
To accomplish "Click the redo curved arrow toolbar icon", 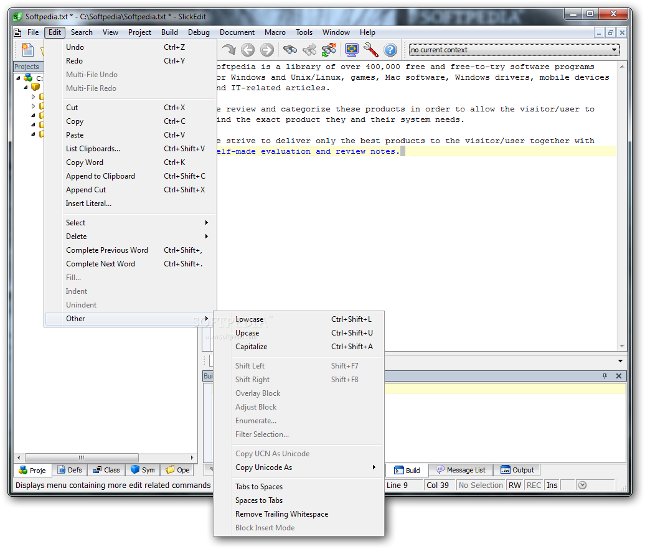I will [x=228, y=50].
